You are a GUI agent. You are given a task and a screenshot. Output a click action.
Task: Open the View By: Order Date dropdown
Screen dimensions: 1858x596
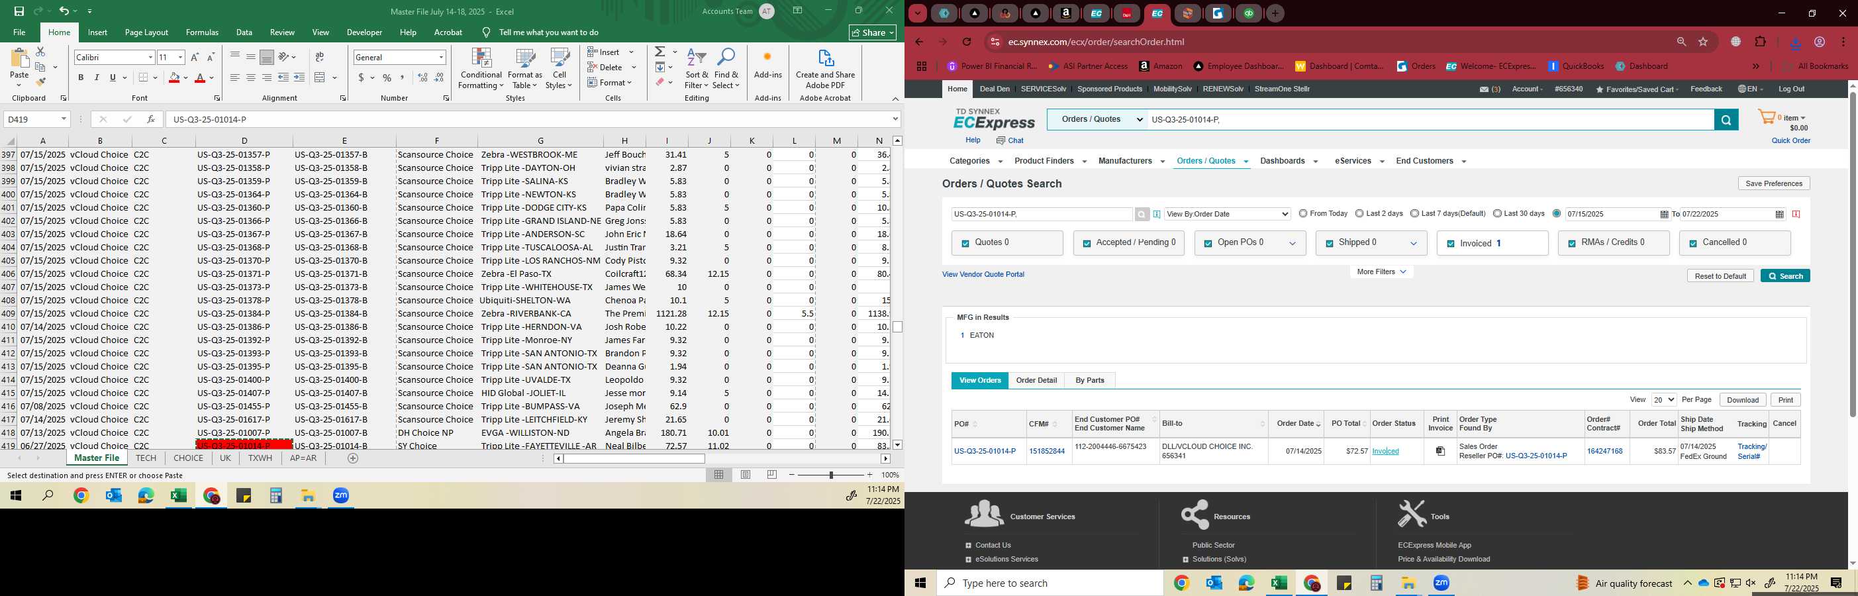(x=1227, y=215)
